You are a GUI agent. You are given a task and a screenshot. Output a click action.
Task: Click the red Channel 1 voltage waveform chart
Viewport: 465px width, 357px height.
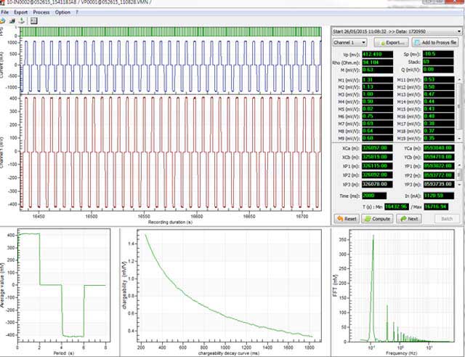point(171,153)
